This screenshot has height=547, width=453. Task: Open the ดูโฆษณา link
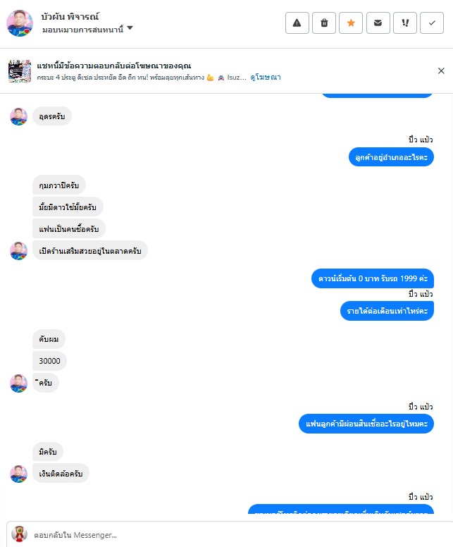pyautogui.click(x=266, y=77)
